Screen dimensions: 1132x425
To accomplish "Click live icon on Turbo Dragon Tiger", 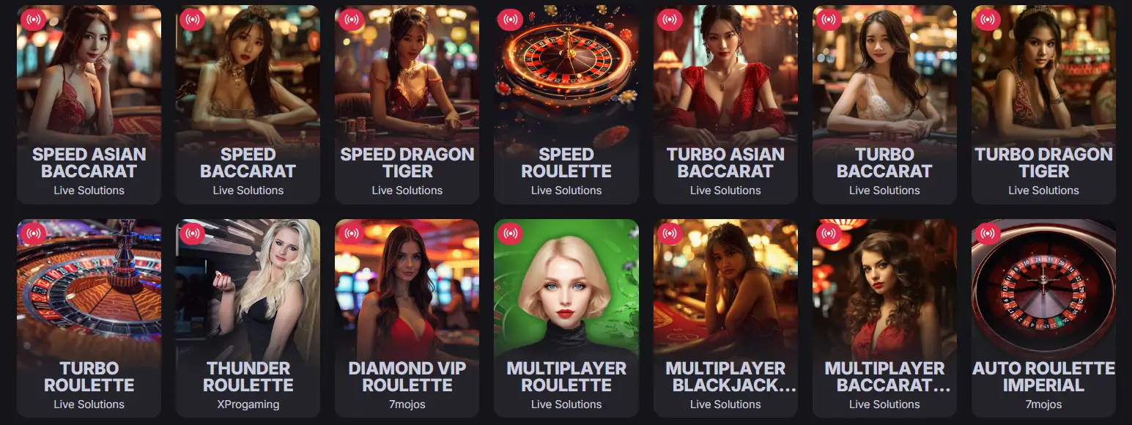I will pyautogui.click(x=988, y=20).
